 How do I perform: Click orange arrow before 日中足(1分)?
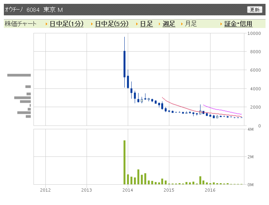47,24
